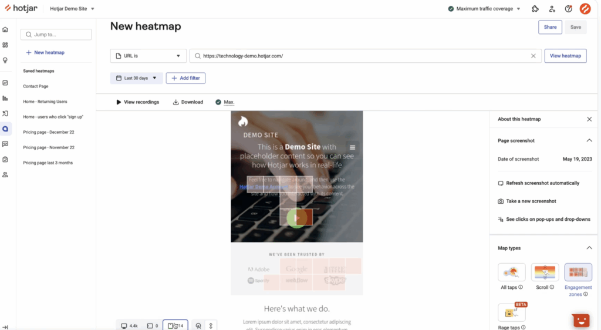Viewport: 601px width, 330px height.
Task: Take a new screenshot via camera icon
Action: (x=501, y=201)
